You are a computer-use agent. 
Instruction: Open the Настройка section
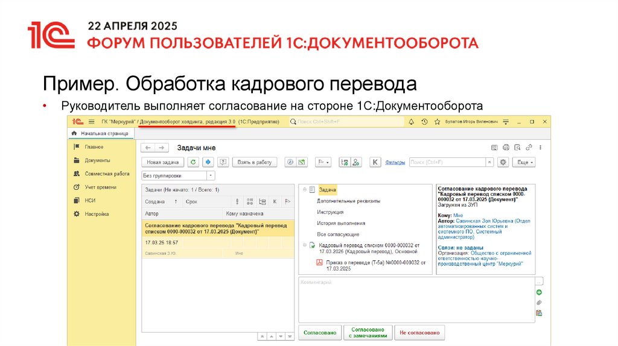(97, 214)
